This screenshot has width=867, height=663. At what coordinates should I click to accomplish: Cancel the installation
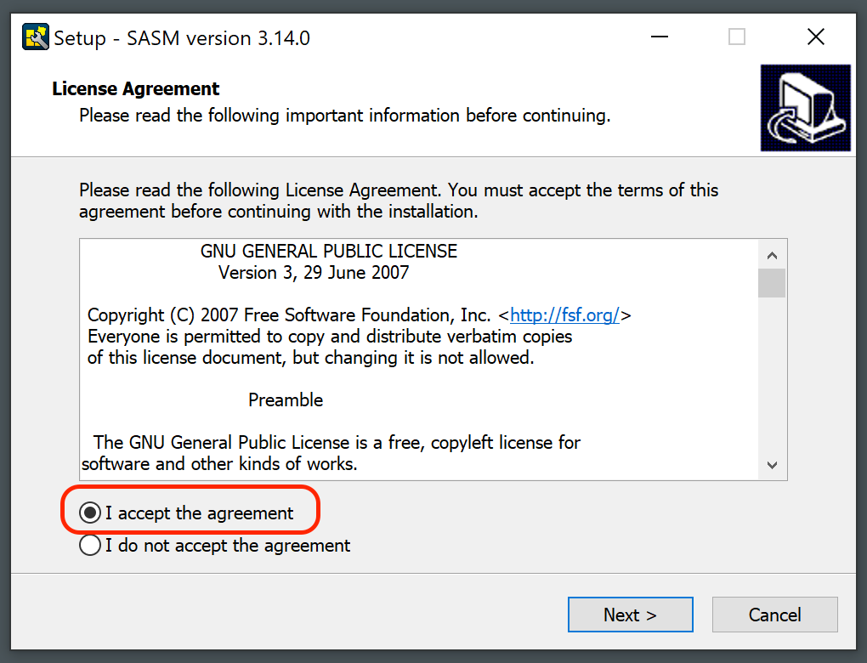pos(774,615)
